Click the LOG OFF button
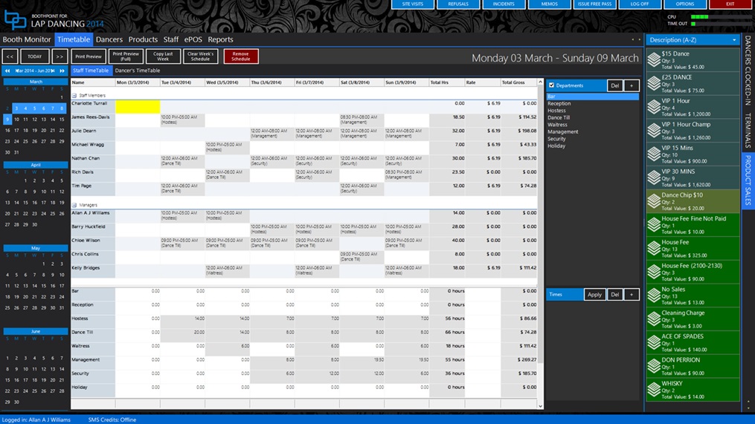This screenshot has width=755, height=424. point(640,4)
